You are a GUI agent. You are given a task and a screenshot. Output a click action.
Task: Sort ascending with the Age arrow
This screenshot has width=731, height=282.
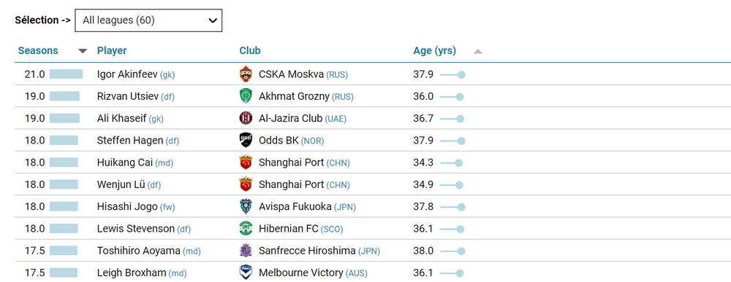[477, 51]
